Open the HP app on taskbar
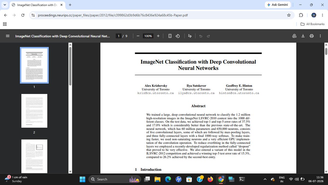 179,179
